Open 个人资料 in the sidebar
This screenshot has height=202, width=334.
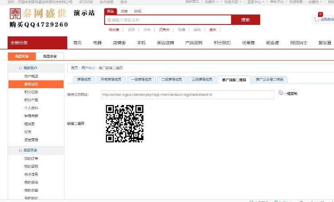pos(31,108)
